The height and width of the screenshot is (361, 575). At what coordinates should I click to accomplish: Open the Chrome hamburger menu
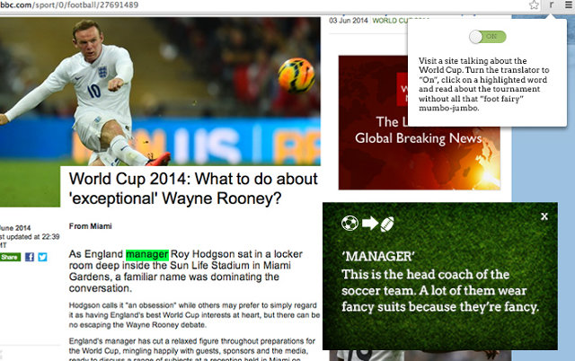click(x=569, y=4)
